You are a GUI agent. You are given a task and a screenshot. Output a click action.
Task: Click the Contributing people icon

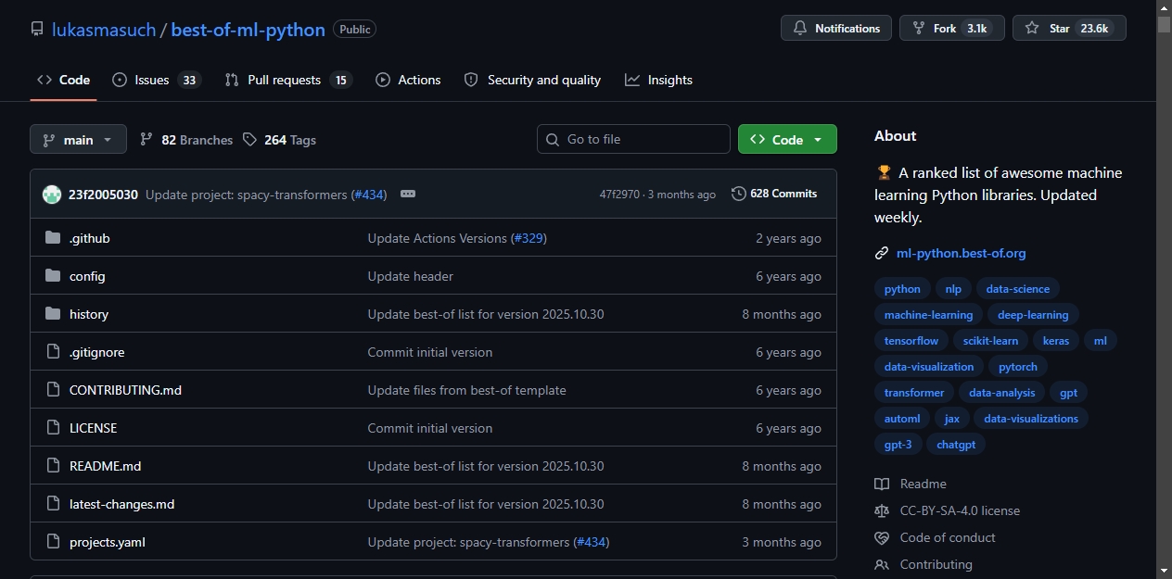tap(882, 564)
